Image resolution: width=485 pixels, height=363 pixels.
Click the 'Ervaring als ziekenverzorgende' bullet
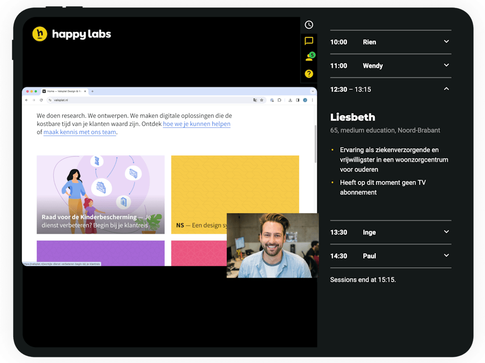394,160
